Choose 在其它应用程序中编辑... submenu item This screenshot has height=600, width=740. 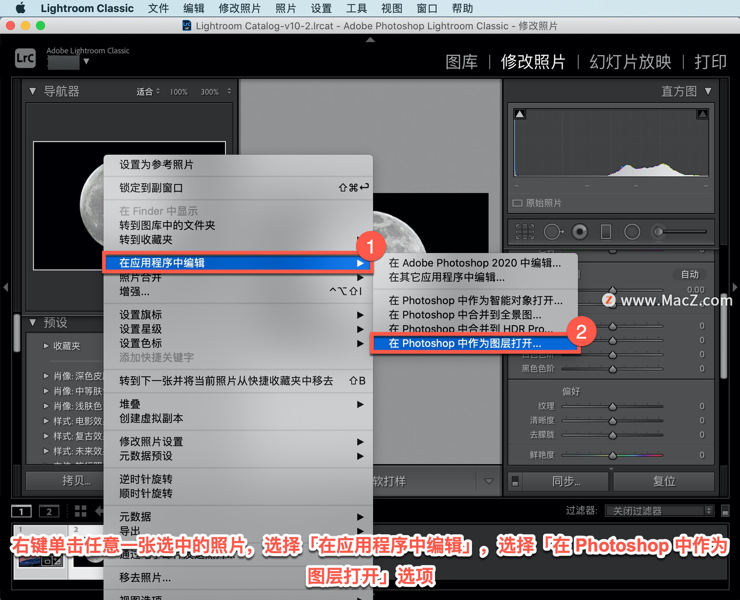pyautogui.click(x=475, y=277)
